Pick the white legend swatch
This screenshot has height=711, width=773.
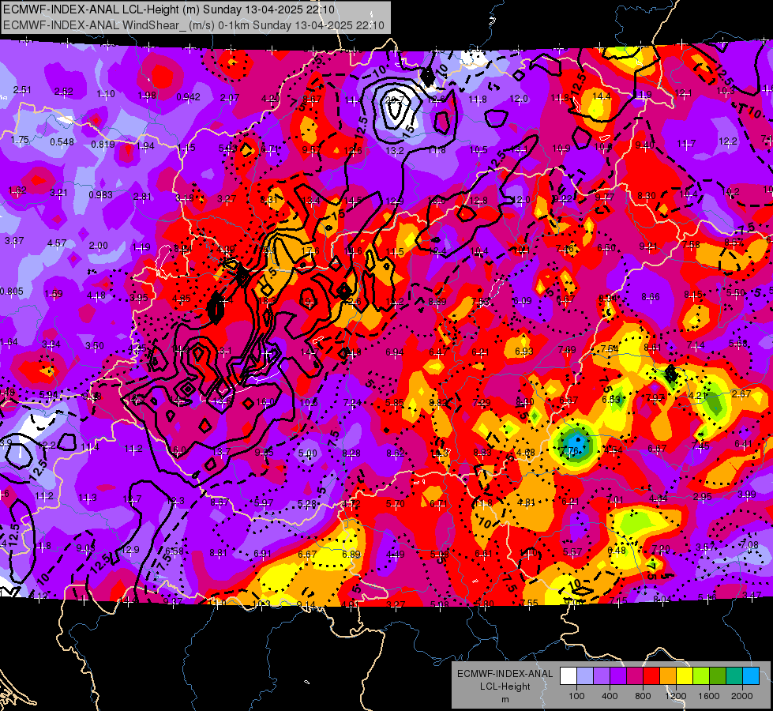[568, 675]
